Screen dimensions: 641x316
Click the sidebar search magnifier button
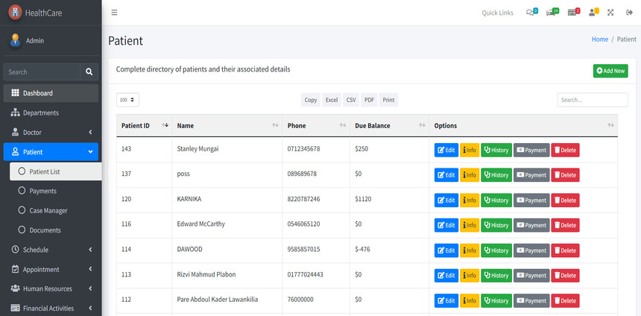(89, 72)
